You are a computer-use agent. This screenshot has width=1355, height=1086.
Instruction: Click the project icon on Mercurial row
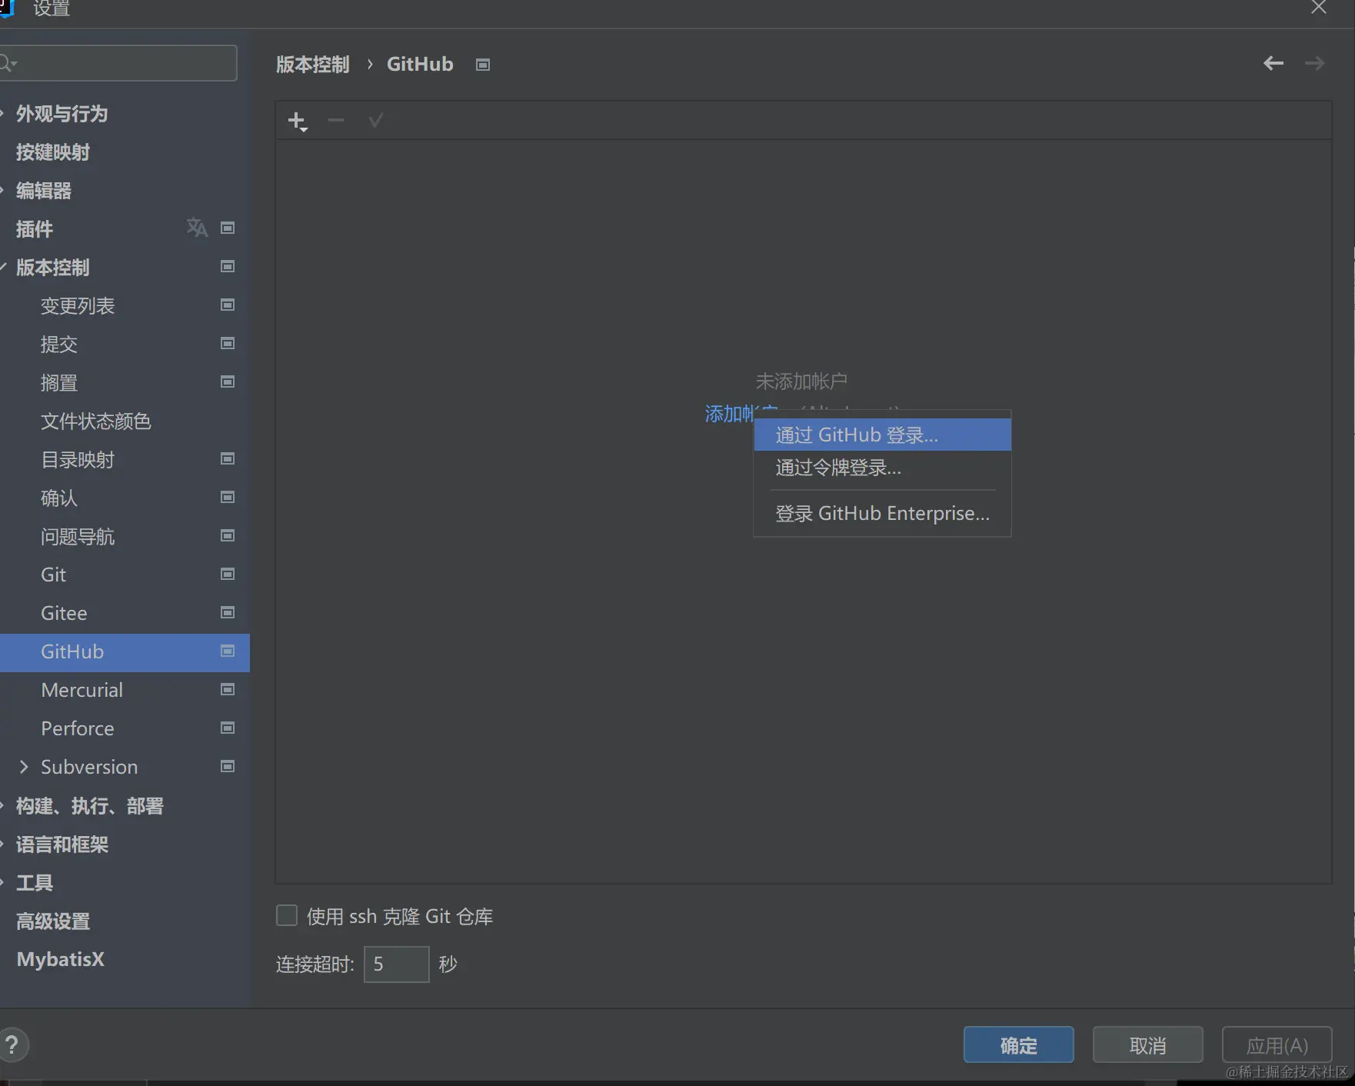pos(228,689)
